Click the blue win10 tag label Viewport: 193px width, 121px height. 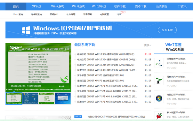pos(78,117)
